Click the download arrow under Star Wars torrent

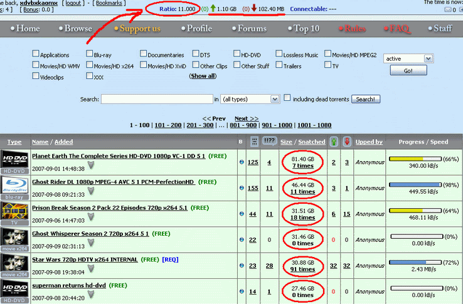coord(90,268)
